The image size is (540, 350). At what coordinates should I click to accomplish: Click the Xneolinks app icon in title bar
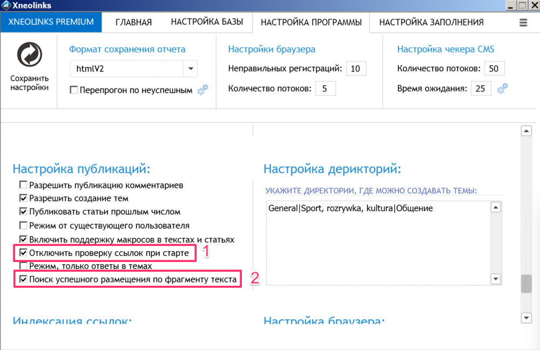tap(6, 5)
